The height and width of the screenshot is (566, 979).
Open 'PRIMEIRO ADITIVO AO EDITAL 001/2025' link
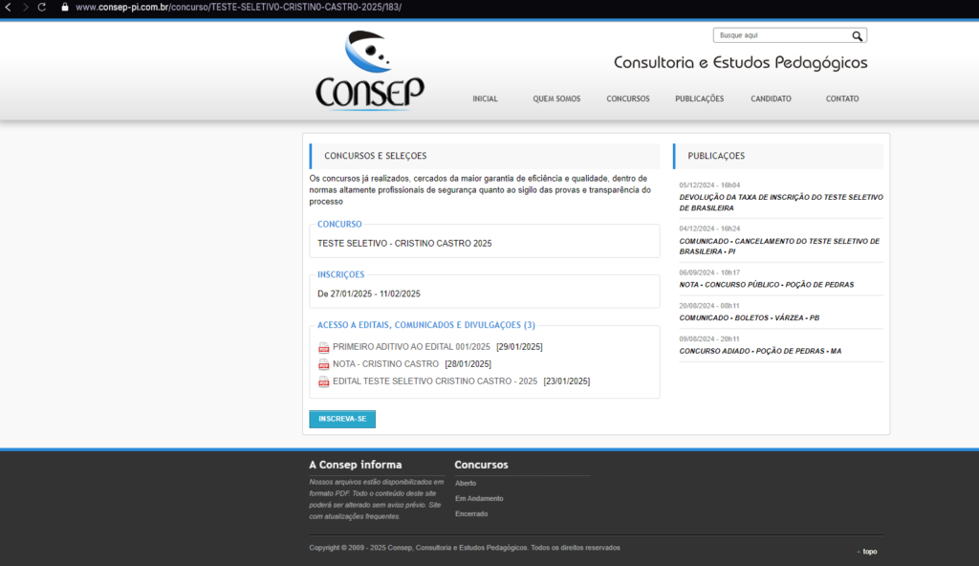411,347
